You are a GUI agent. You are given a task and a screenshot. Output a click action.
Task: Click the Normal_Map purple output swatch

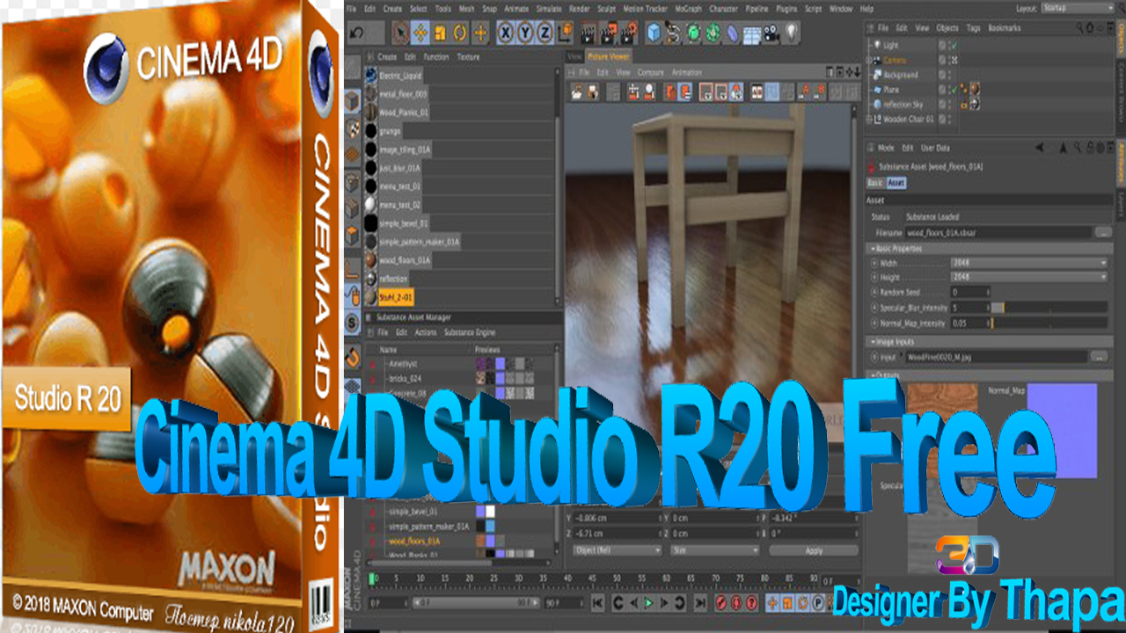click(1062, 431)
